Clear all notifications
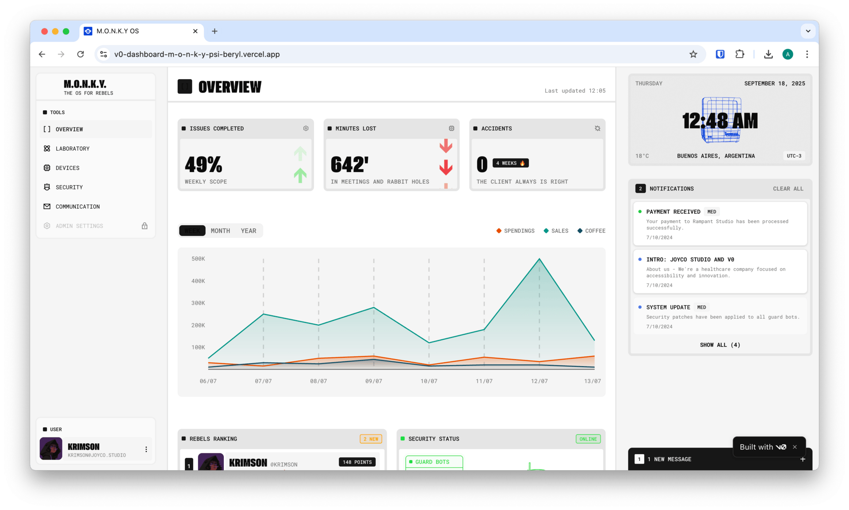Screen dimensions: 849x510 [788, 189]
